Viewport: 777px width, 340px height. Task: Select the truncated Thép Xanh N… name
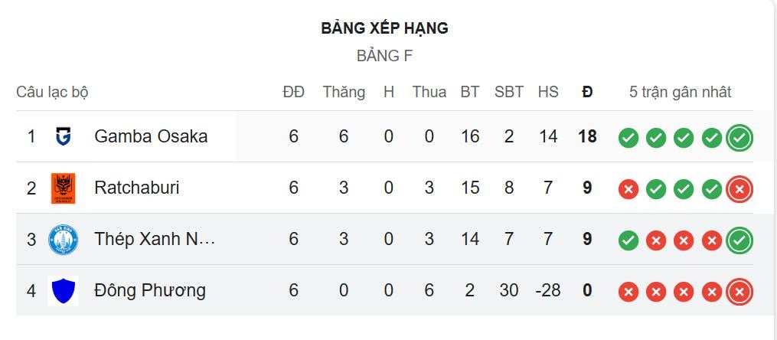pos(155,239)
